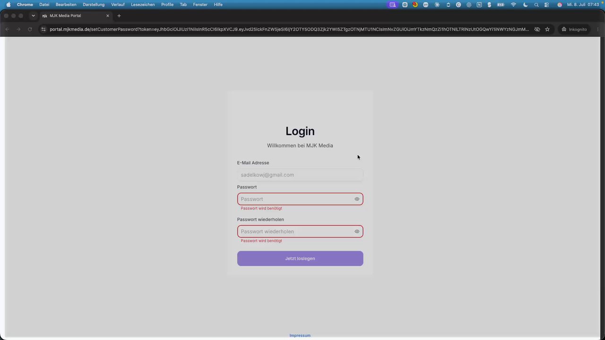Open the Inkognito profile chip

(x=574, y=29)
